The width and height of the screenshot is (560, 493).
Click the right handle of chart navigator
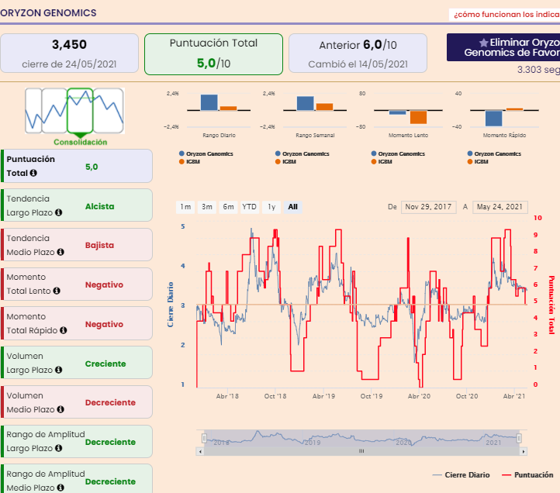click(x=519, y=438)
